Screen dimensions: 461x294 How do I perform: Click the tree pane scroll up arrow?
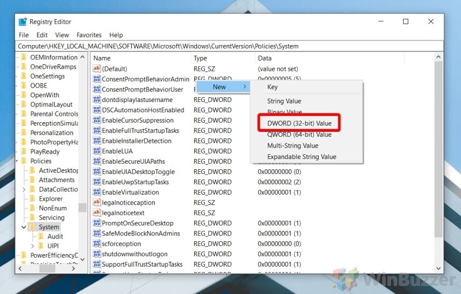pos(83,57)
